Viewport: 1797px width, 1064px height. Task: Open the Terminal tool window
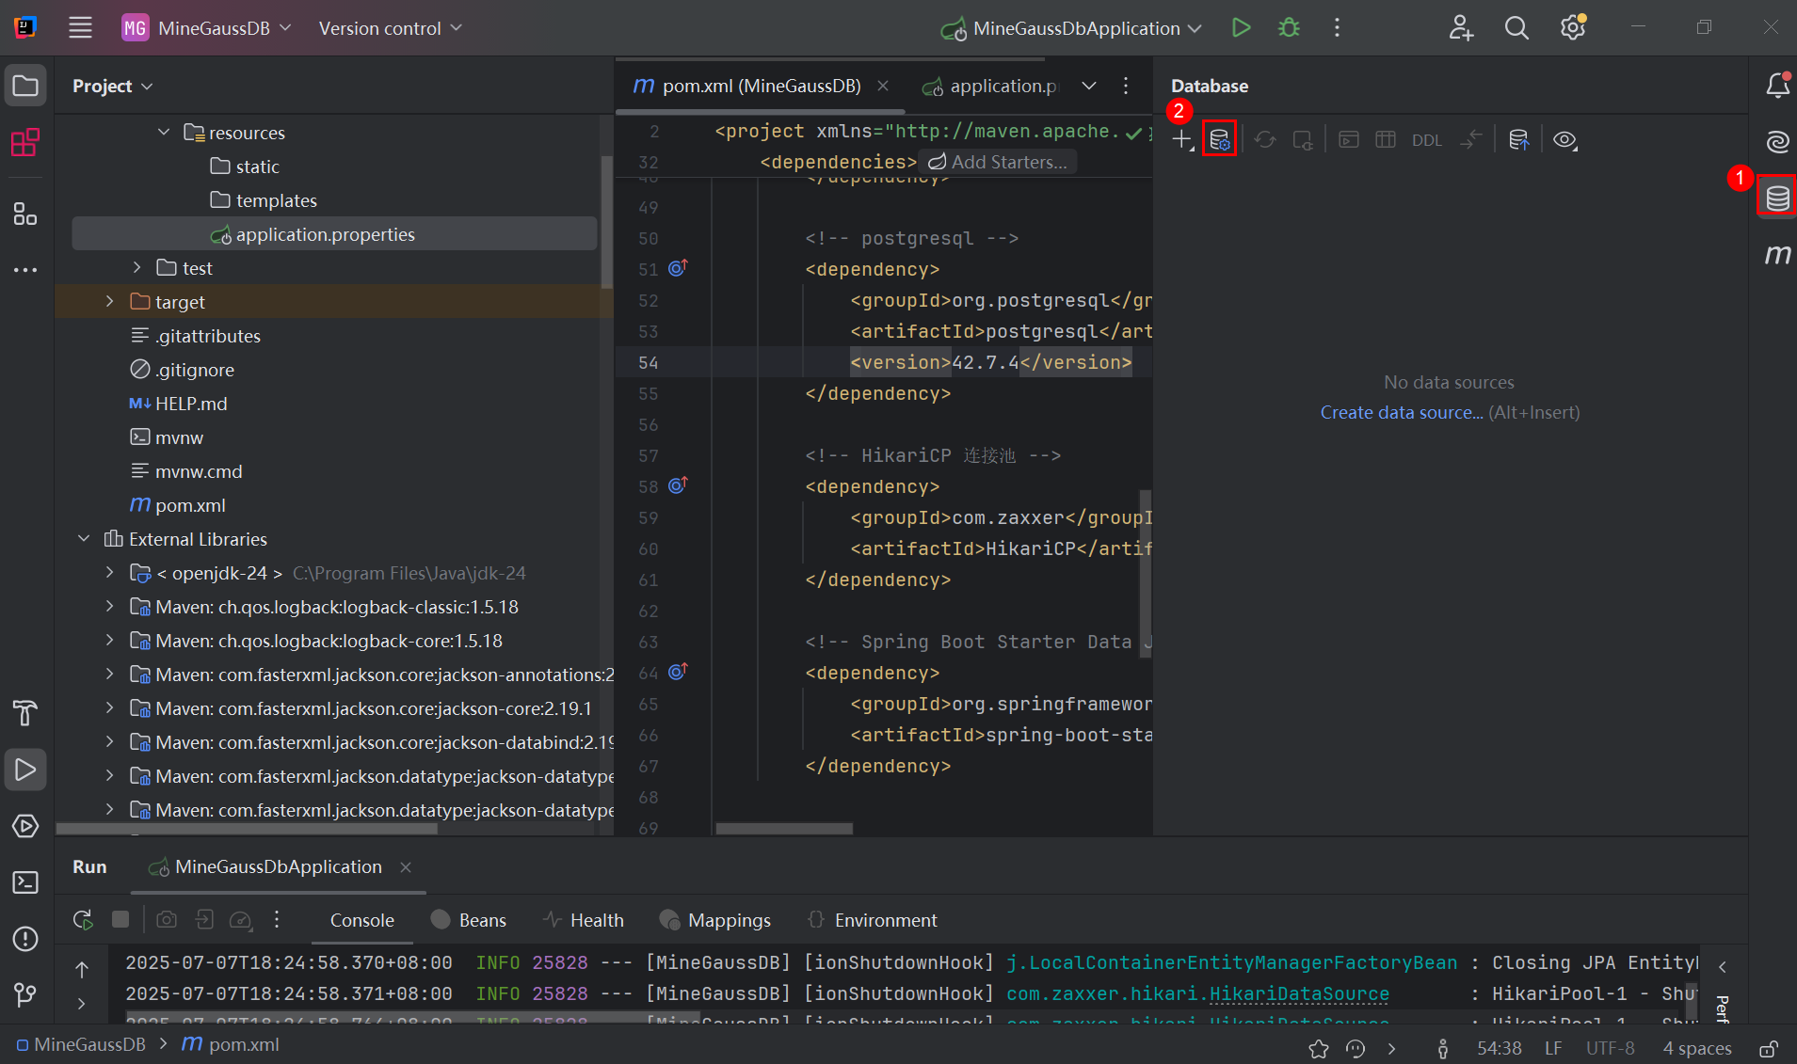[25, 882]
